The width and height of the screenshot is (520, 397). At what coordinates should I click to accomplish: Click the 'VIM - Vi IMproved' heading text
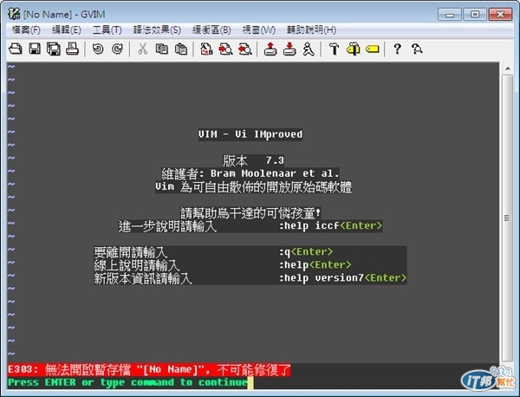250,134
